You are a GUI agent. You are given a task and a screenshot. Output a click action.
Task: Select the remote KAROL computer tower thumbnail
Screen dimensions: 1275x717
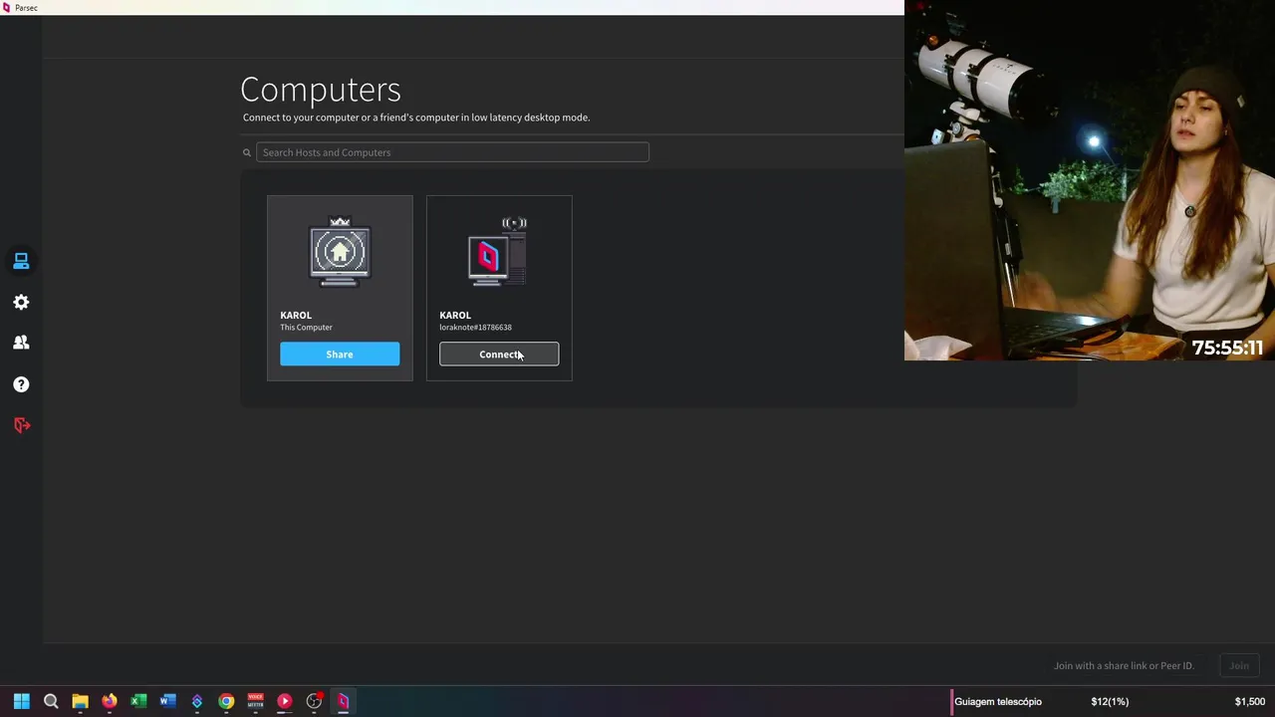point(499,252)
